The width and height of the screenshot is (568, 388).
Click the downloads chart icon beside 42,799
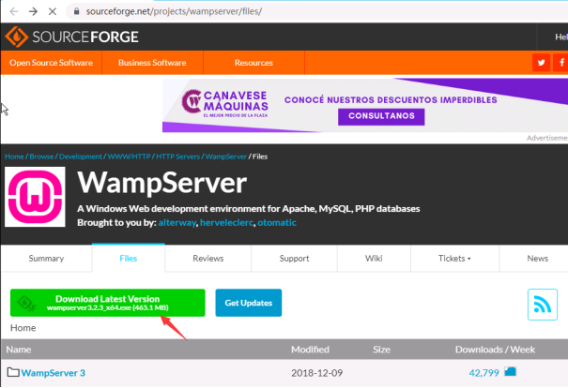(510, 371)
